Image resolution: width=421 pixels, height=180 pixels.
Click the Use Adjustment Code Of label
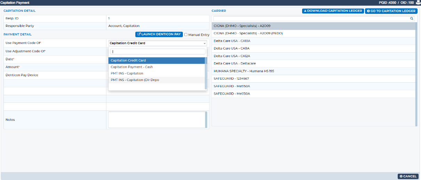point(26,51)
